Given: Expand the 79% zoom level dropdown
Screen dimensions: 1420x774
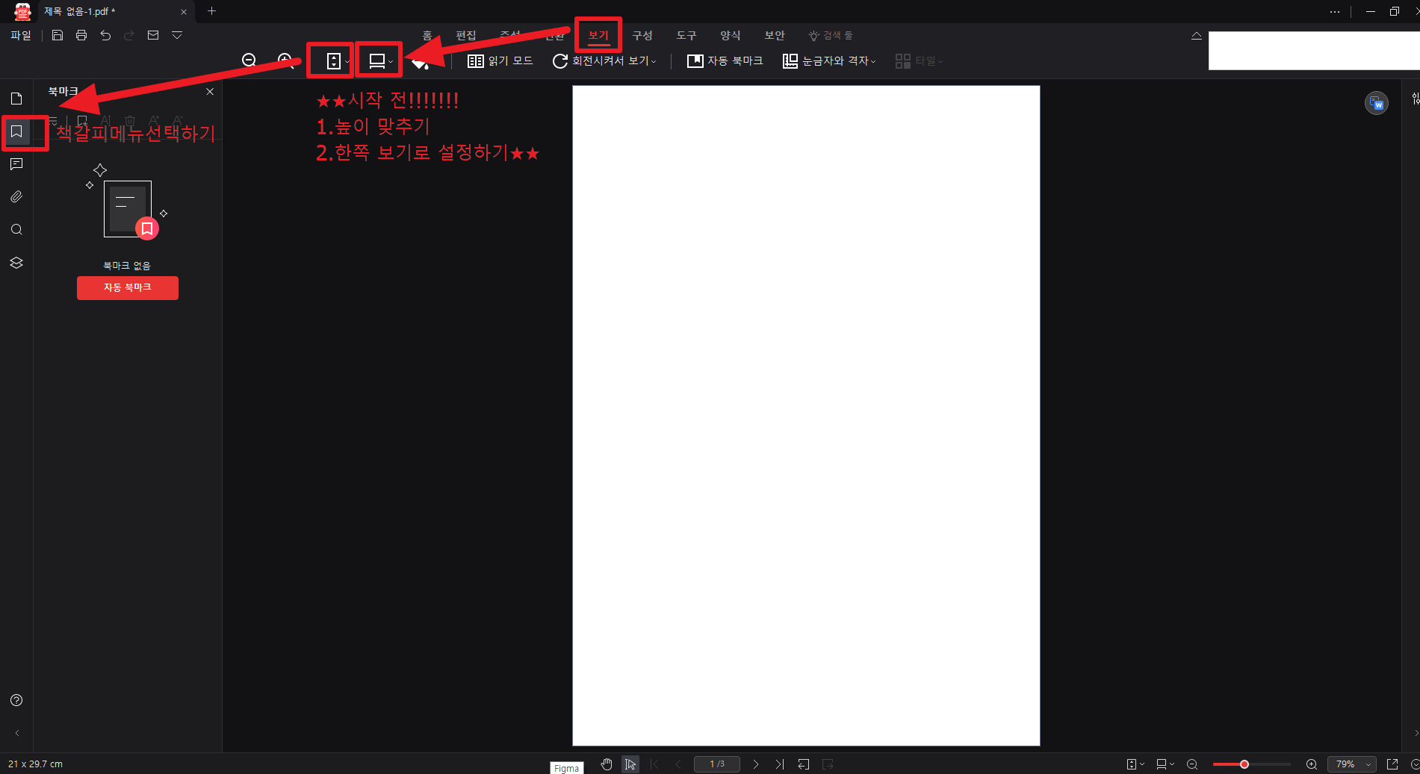Looking at the screenshot, I should point(1352,764).
